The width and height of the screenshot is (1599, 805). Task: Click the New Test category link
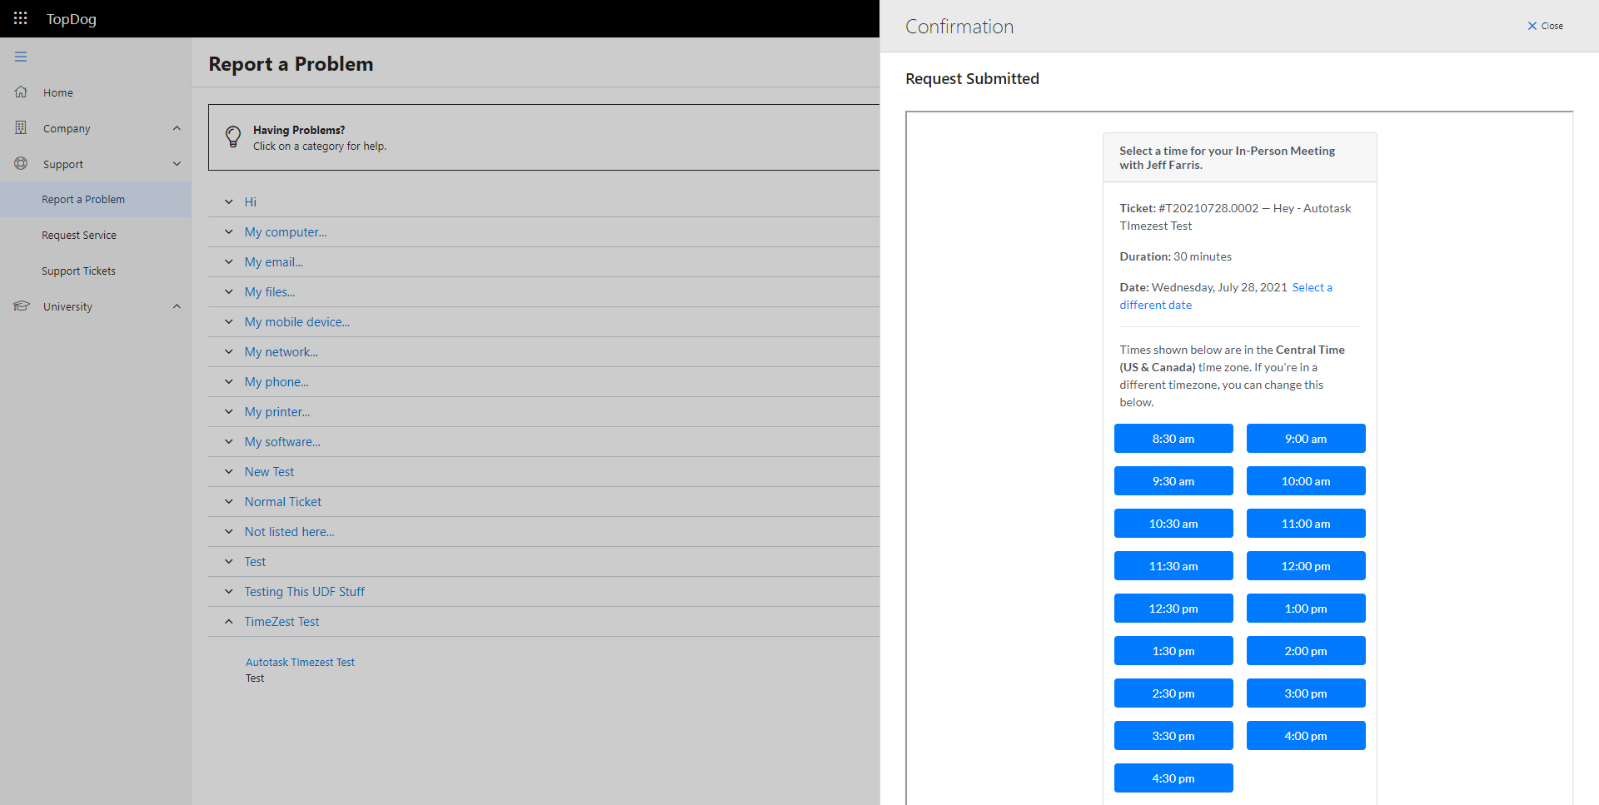pyautogui.click(x=269, y=472)
